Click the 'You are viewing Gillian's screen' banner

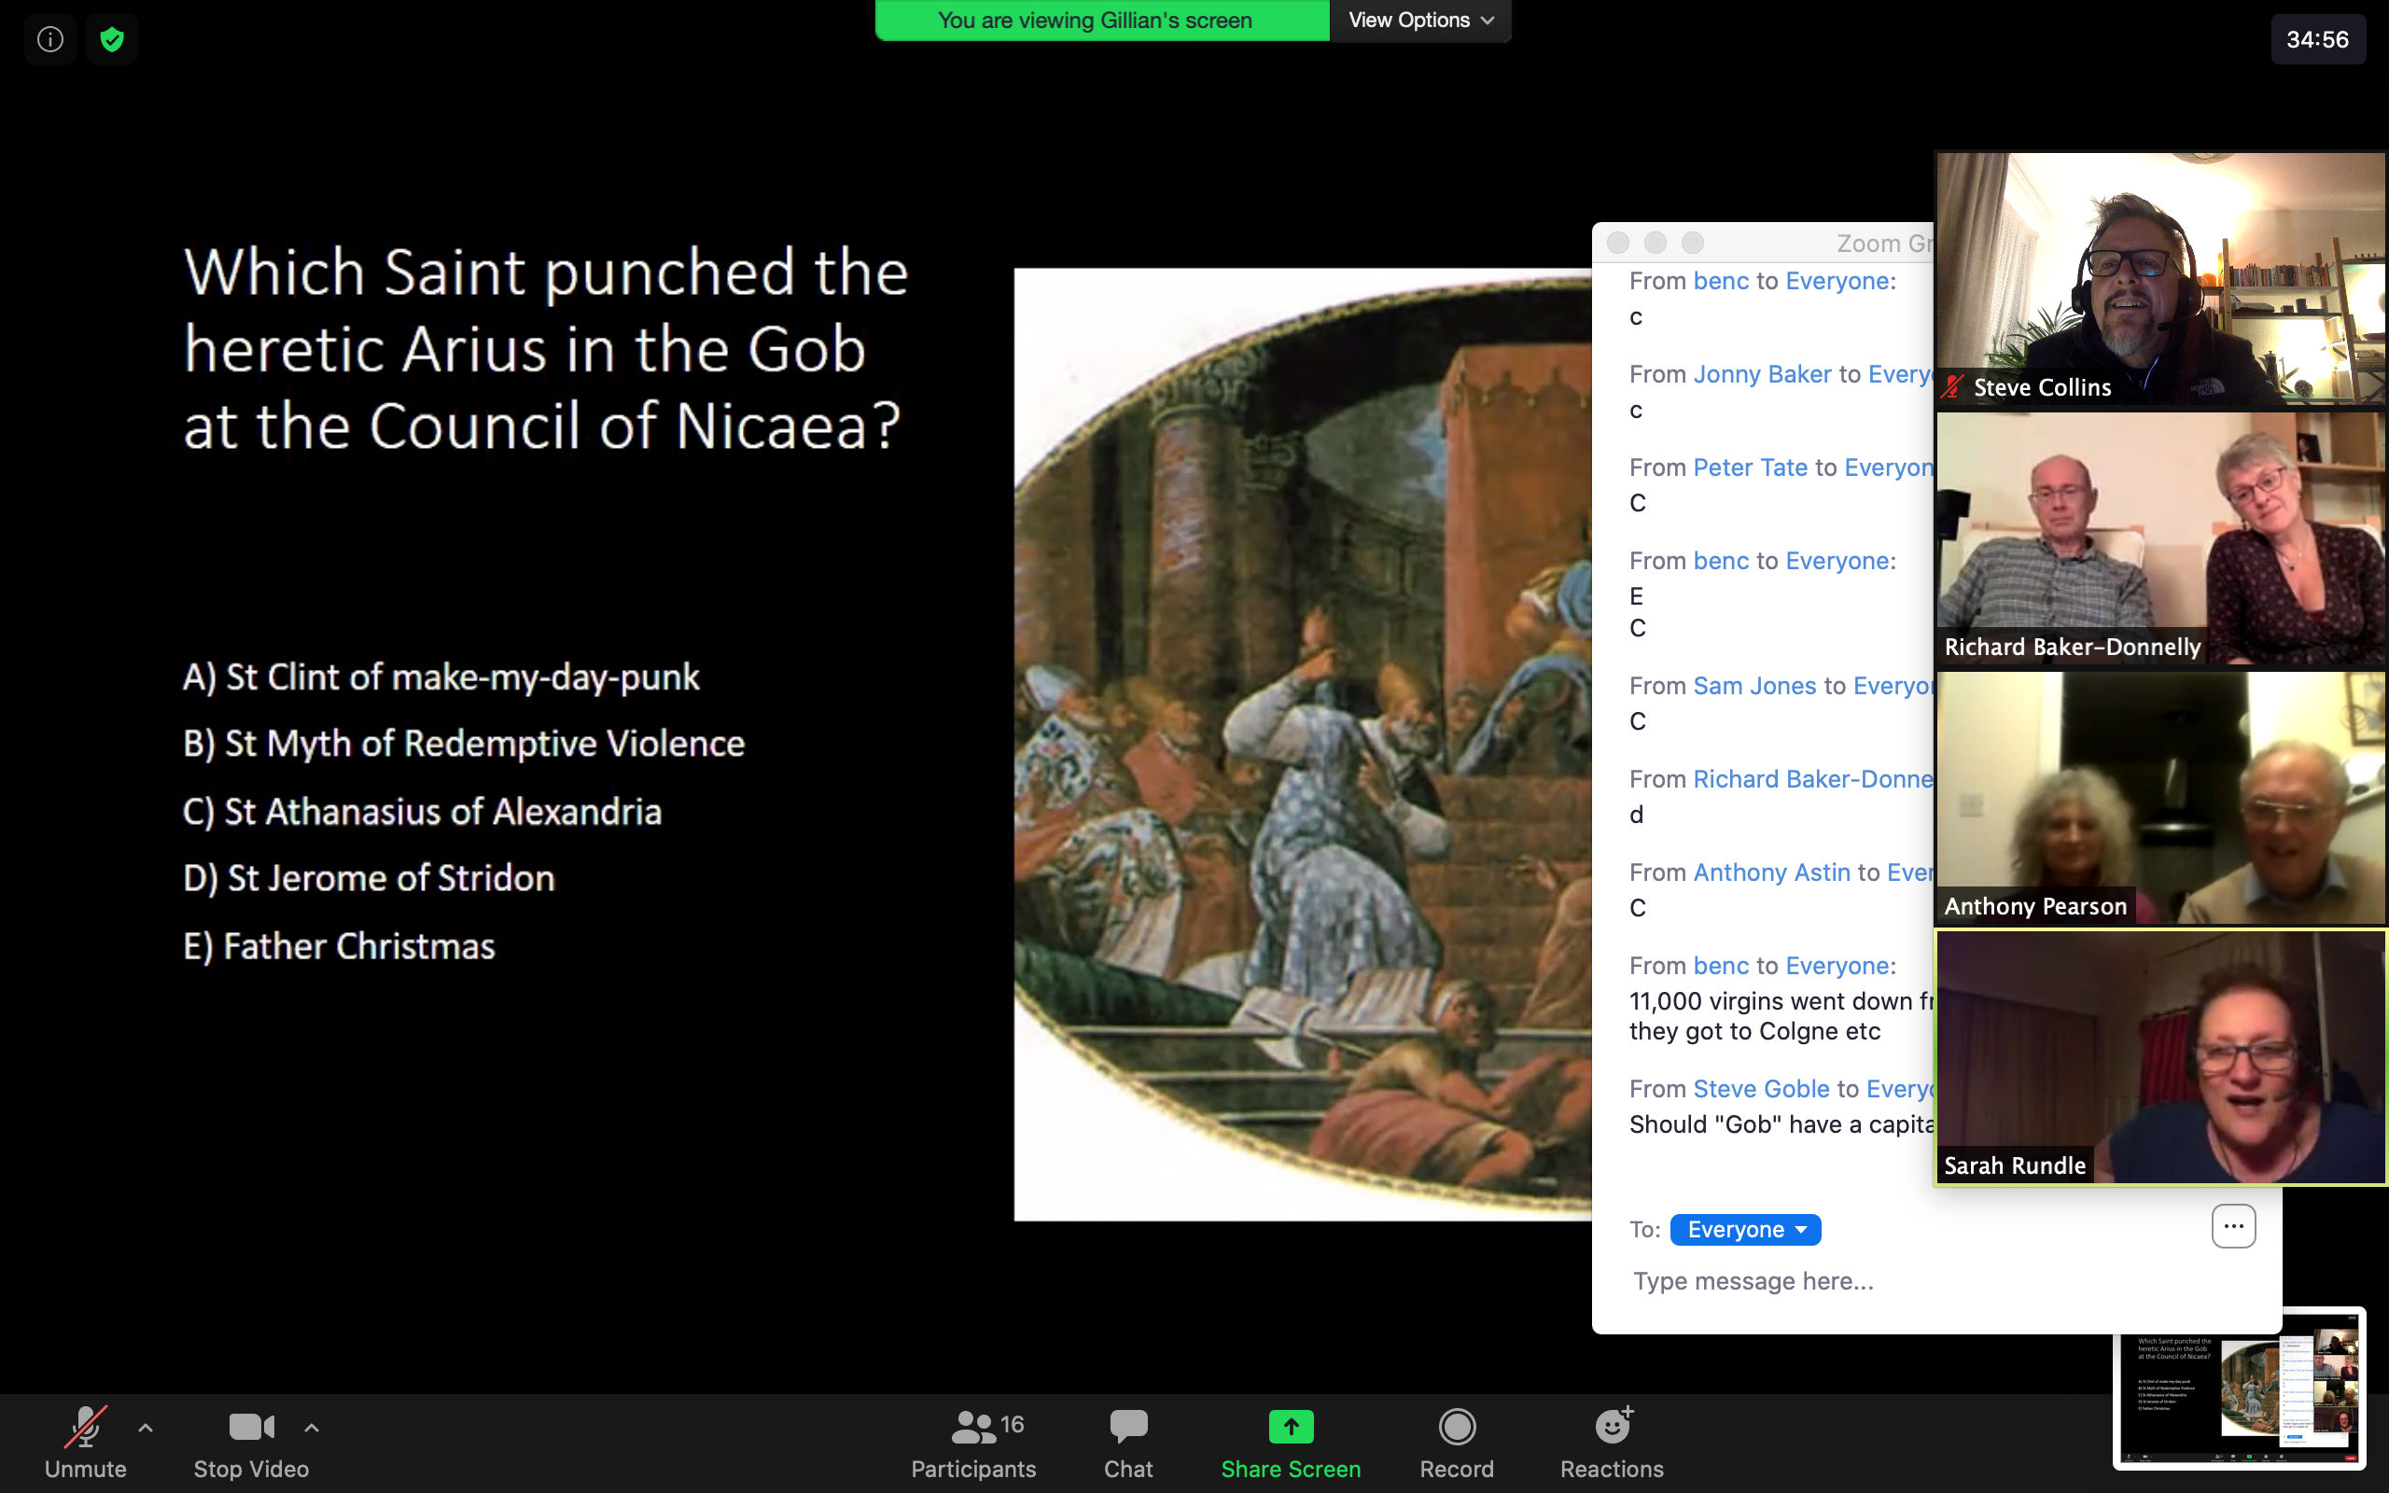click(x=1102, y=20)
